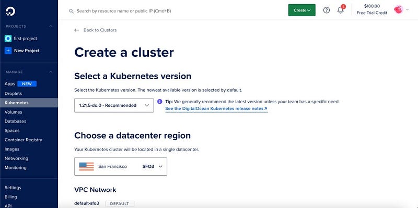Screen dimensions: 418x208
Task: Open the notifications bell icon
Action: tap(341, 10)
